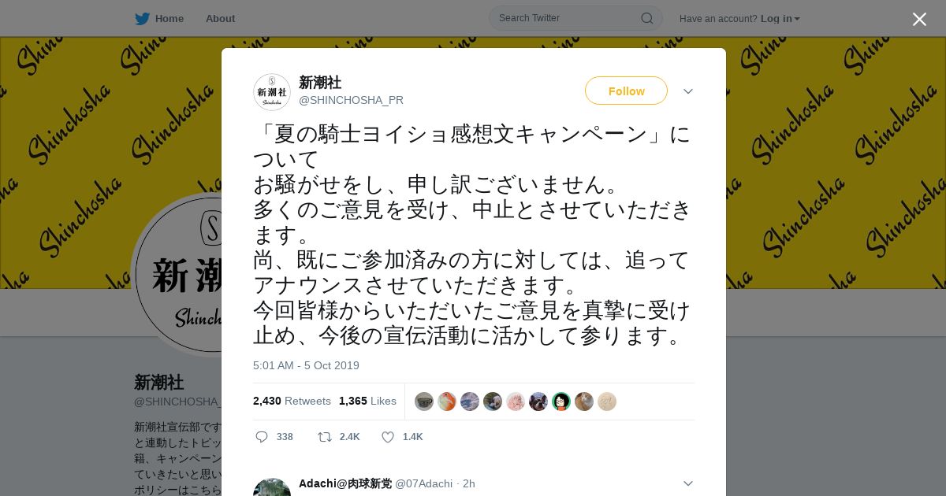The width and height of the screenshot is (946, 496).
Task: View the 1,365 Likes list
Action: click(367, 401)
